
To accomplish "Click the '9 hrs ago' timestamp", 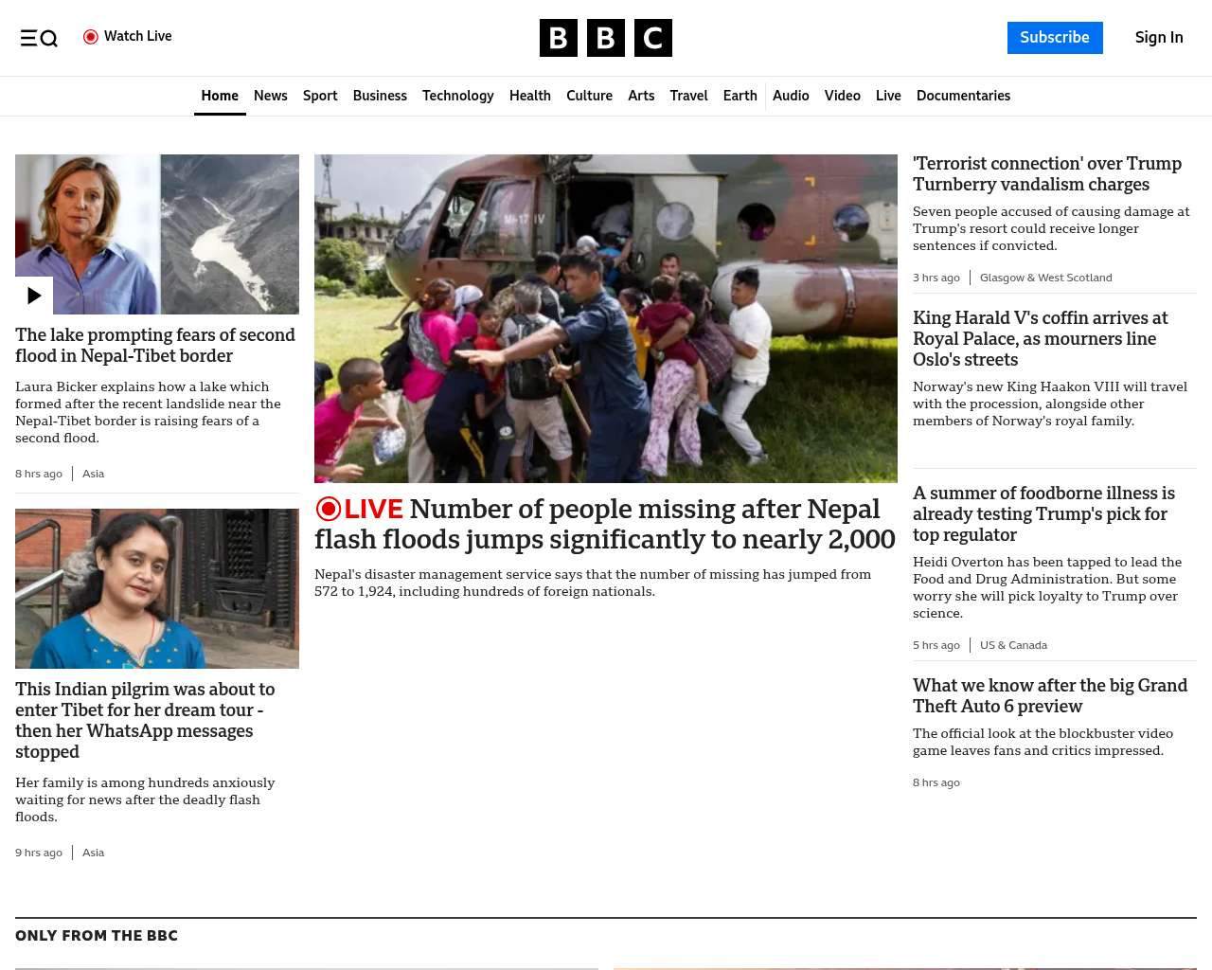I will (39, 853).
